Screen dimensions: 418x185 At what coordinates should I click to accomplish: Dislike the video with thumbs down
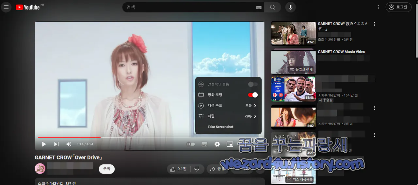[197, 169]
